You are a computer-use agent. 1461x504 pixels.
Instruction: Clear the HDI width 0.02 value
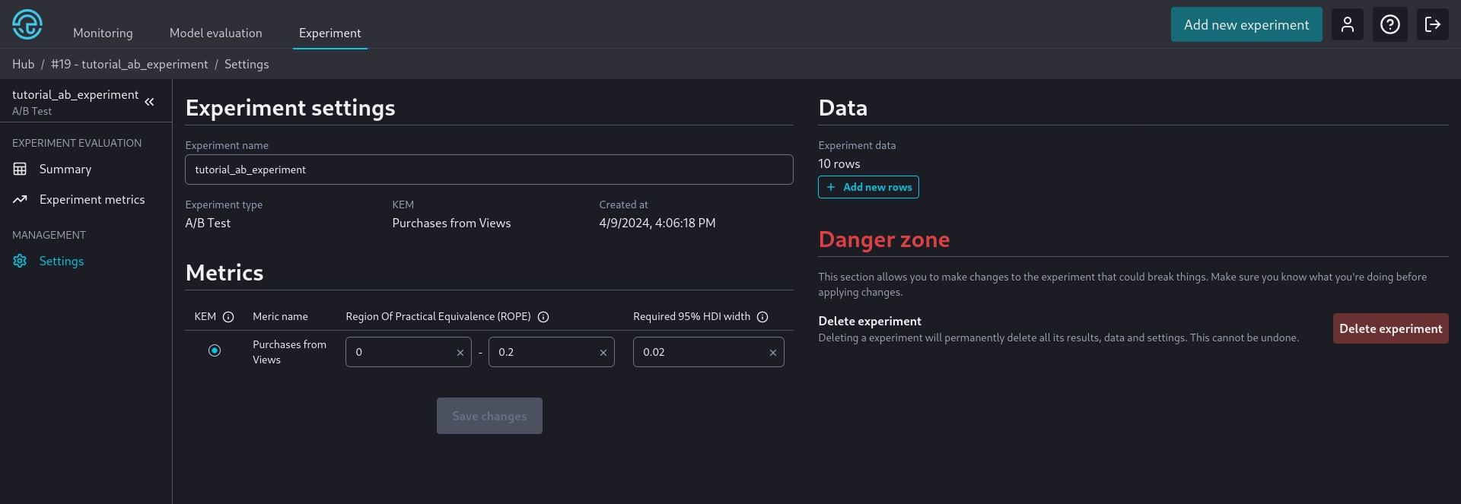(773, 353)
